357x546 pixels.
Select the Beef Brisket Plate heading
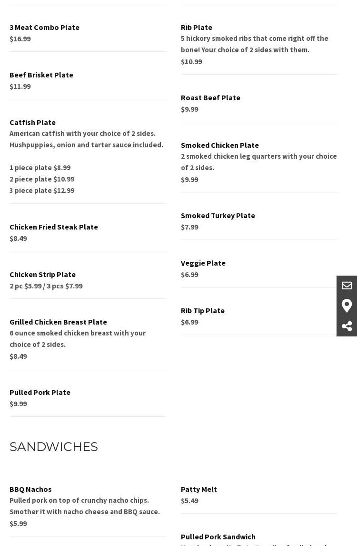(41, 75)
